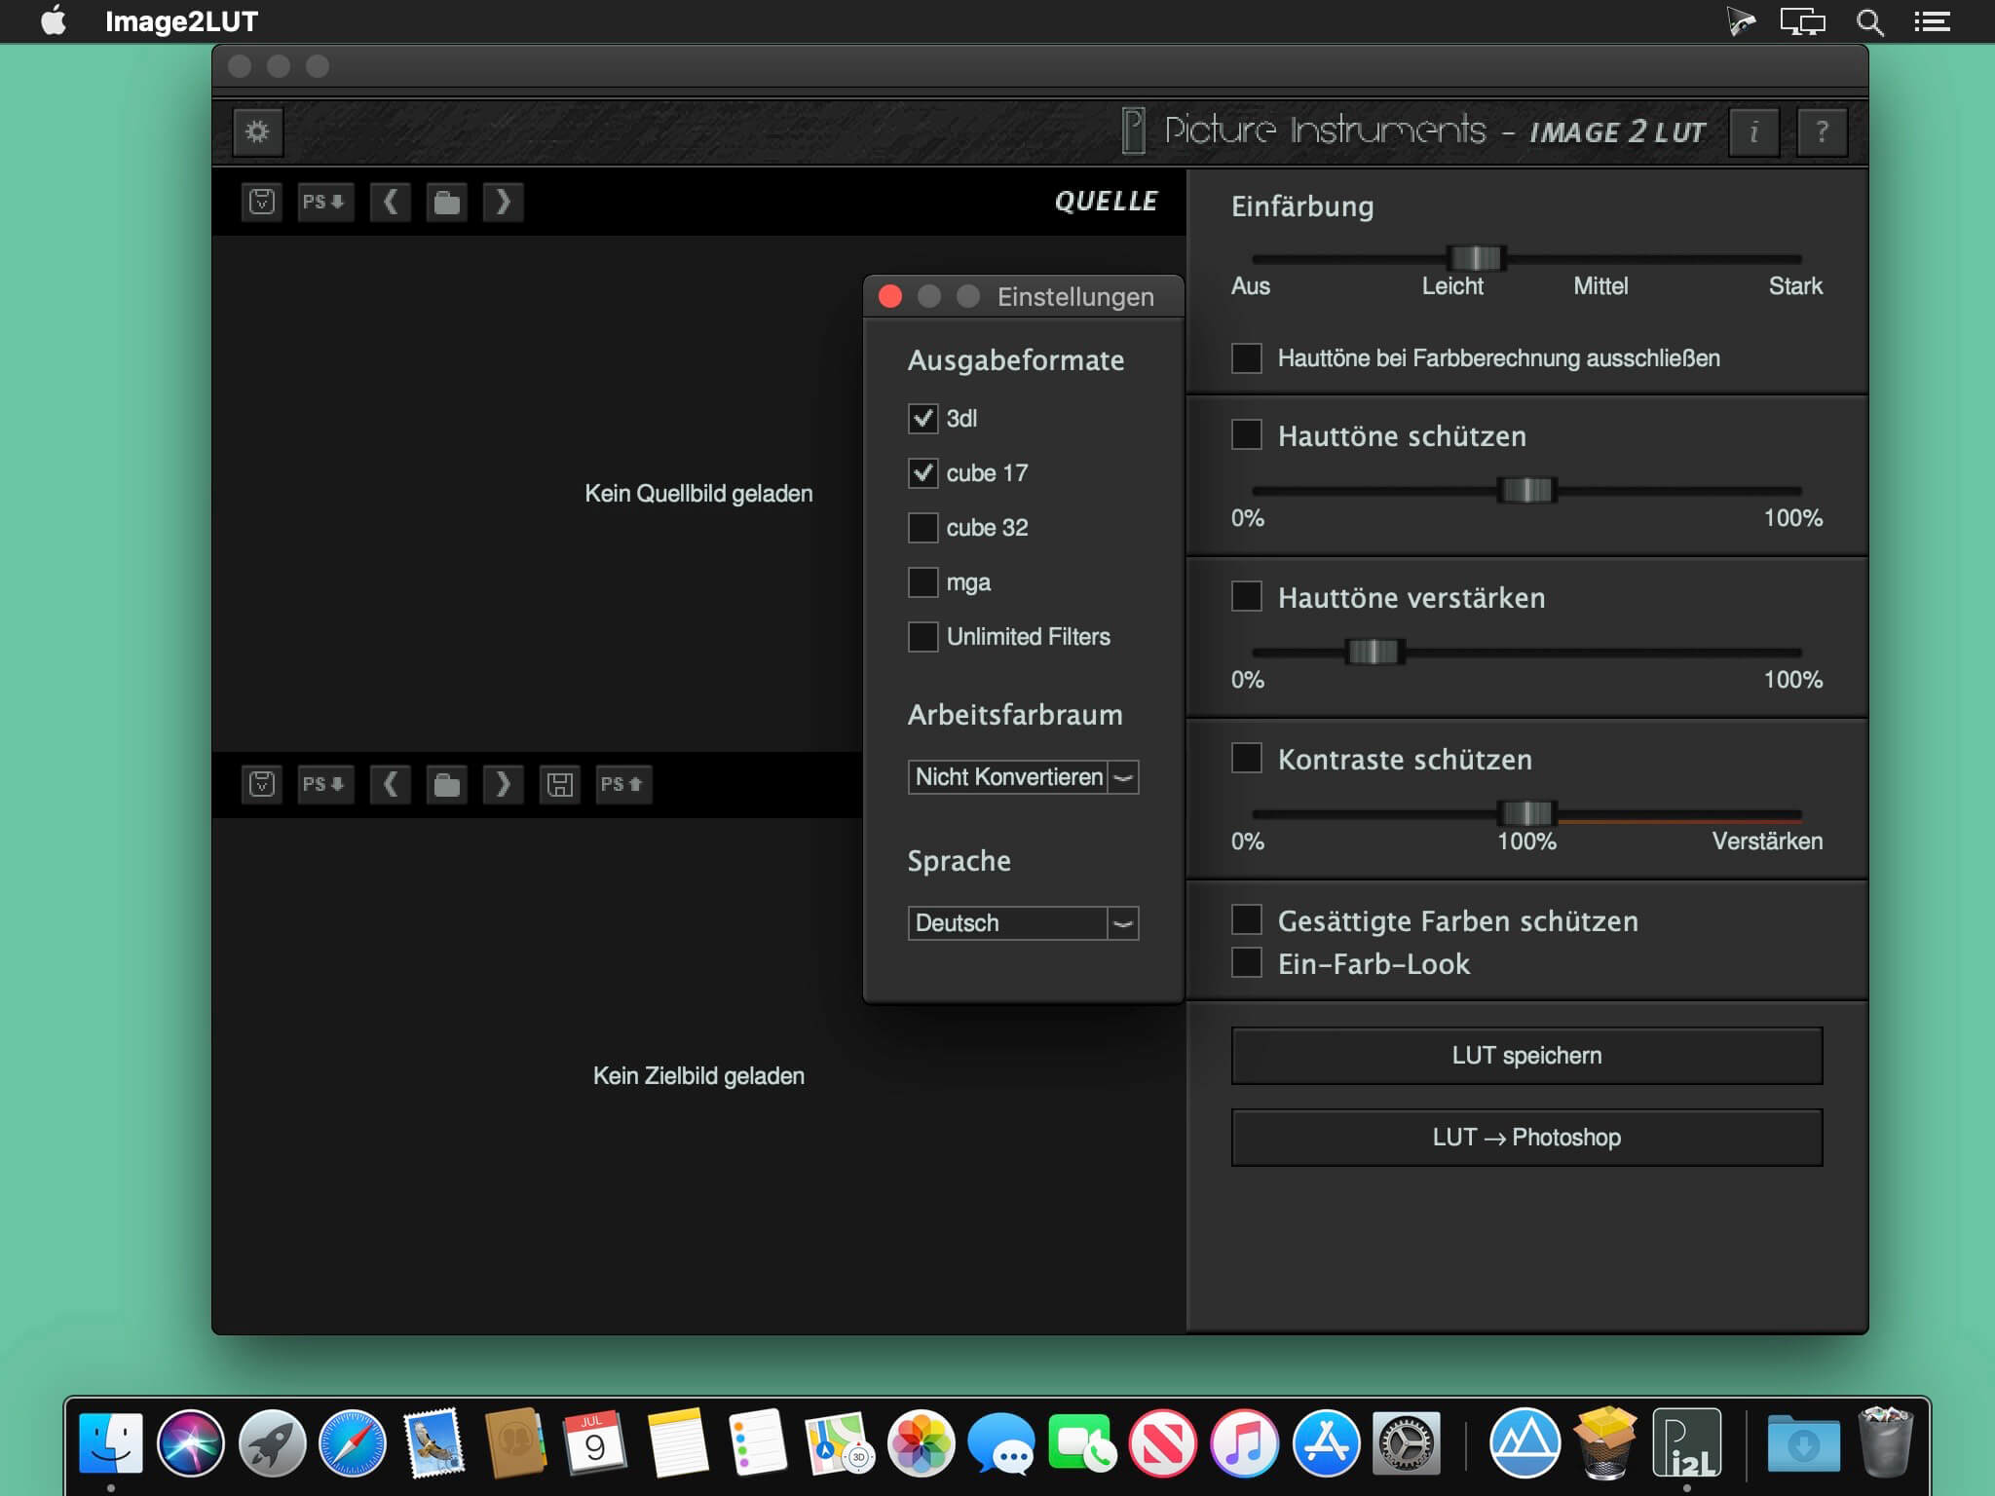Screen dimensions: 1995x1496
Task: Click the Einfärbung slider handle
Action: (1476, 258)
